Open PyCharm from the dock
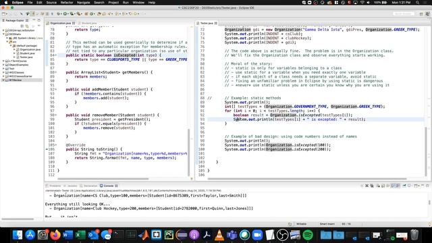 pyautogui.click(x=169, y=235)
